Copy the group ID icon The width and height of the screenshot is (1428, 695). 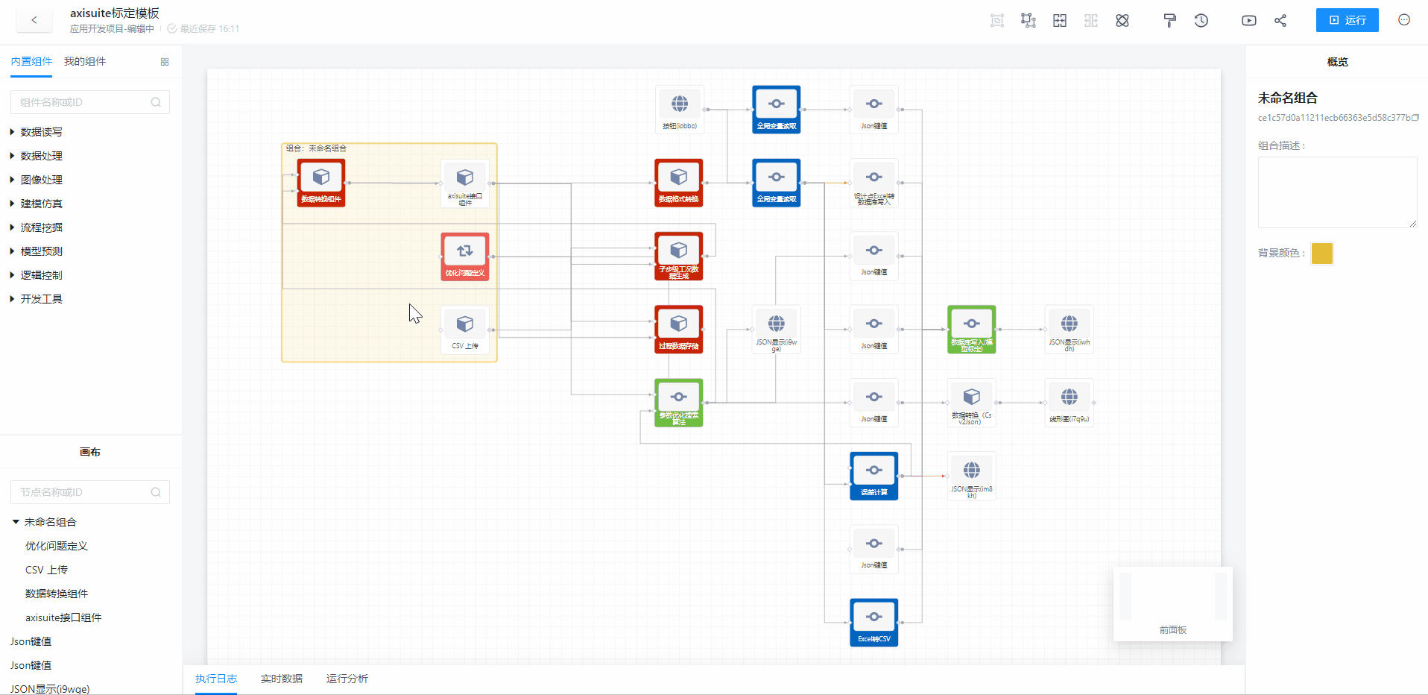pos(1415,118)
